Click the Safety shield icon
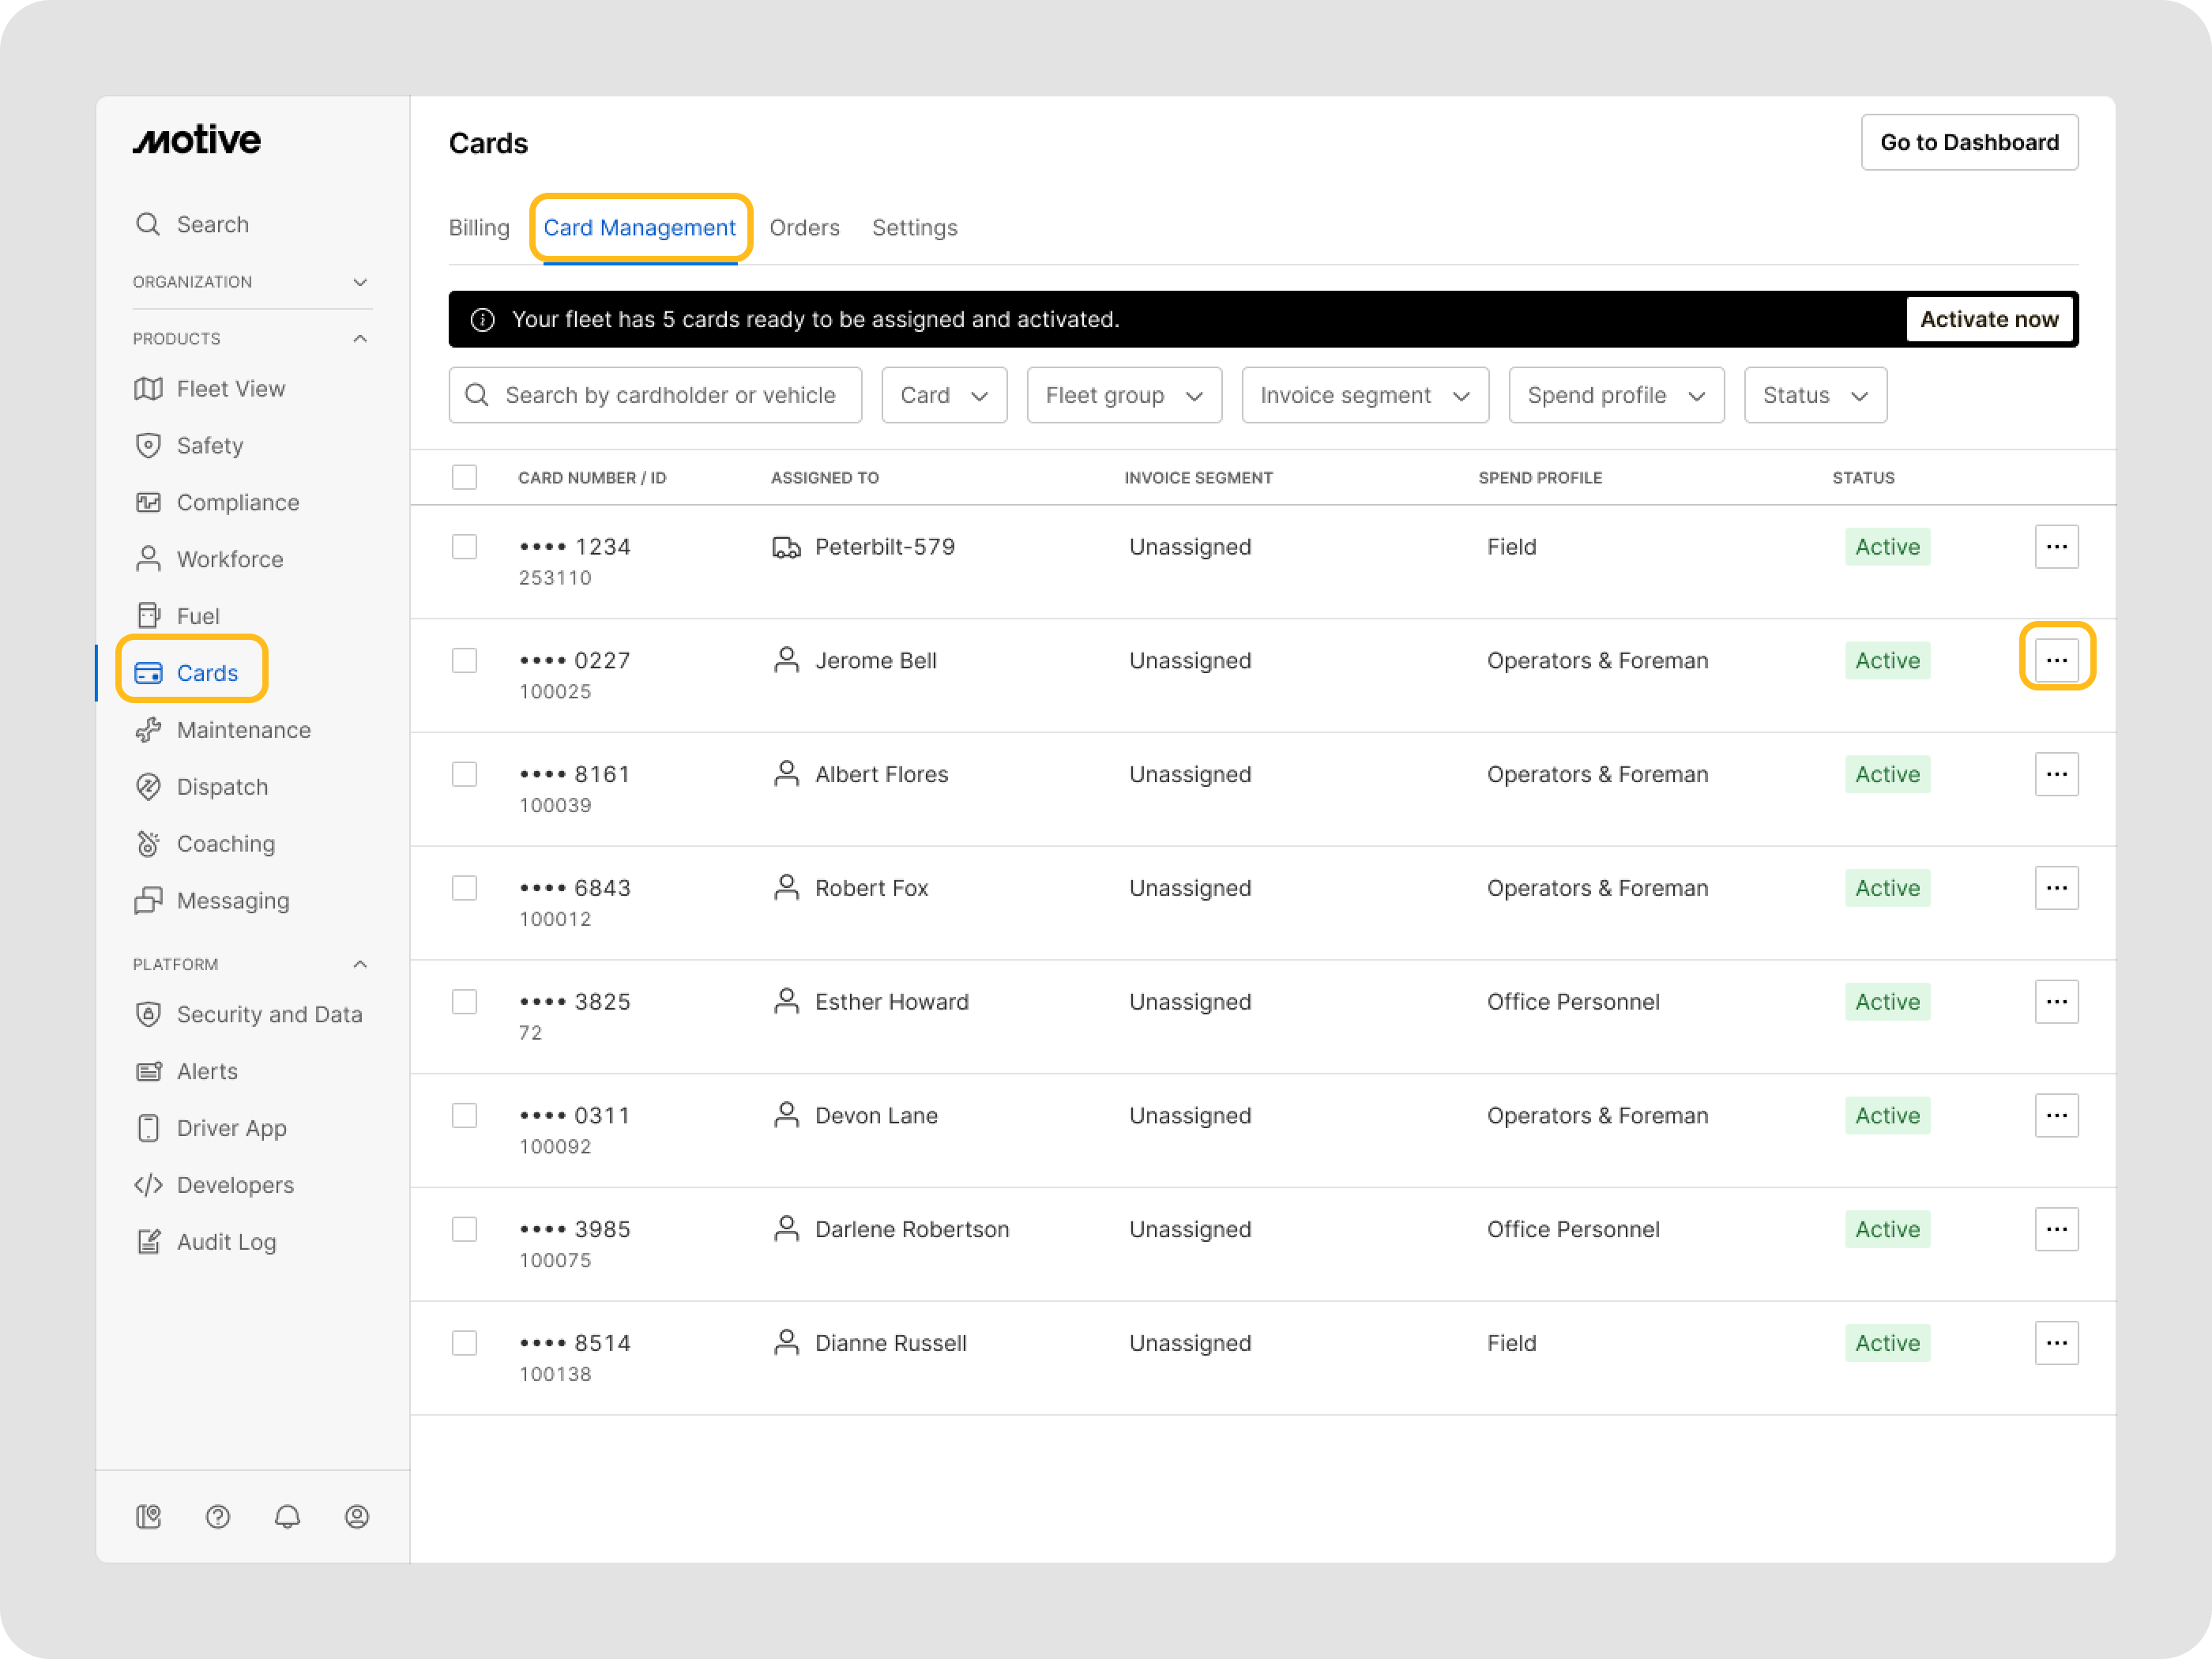The image size is (2212, 1659). point(148,446)
